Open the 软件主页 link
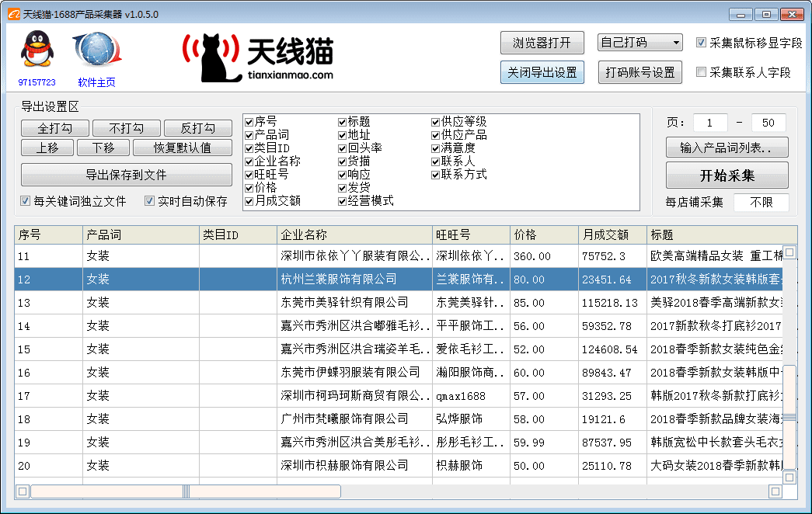The height and width of the screenshot is (514, 812). click(97, 82)
